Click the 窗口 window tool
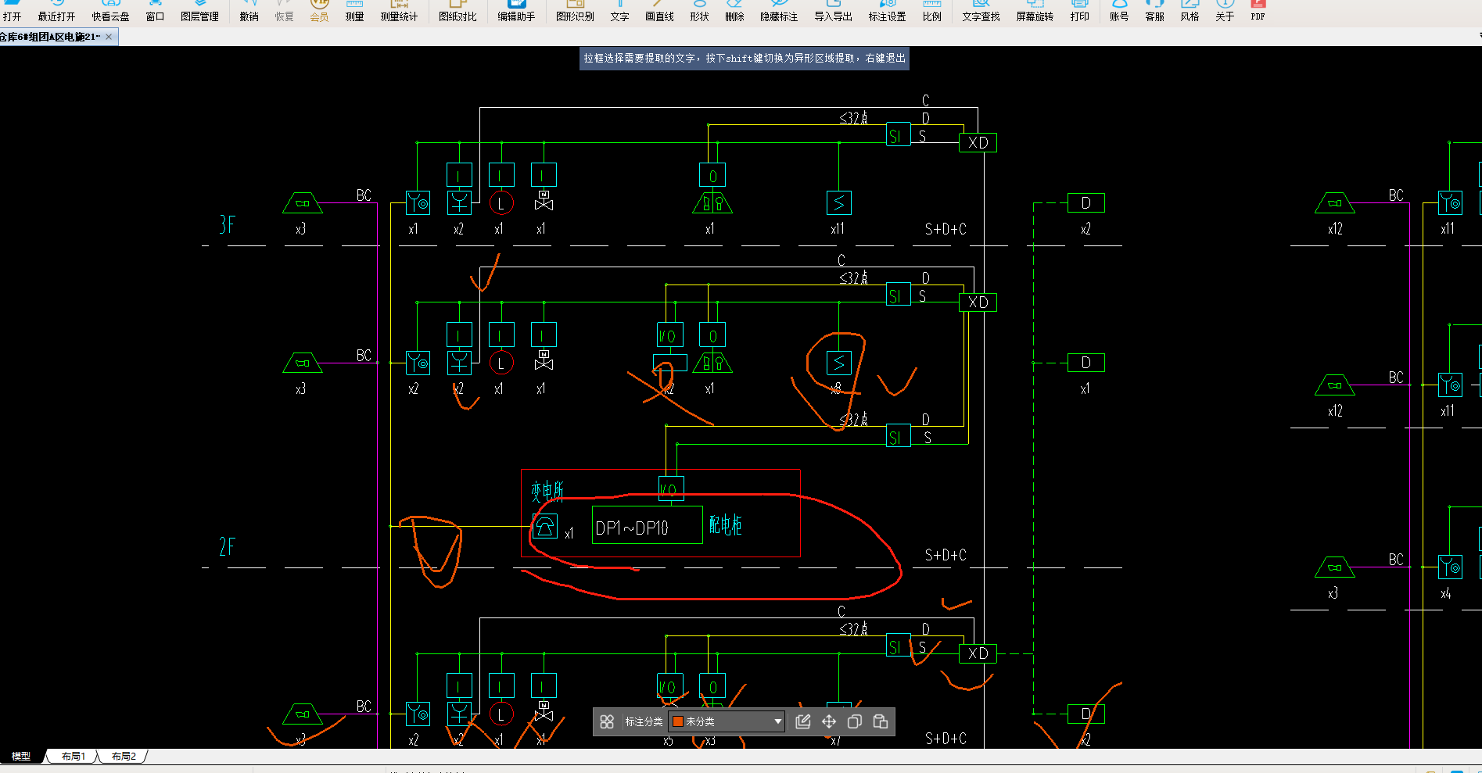Screen dimensions: 1482x773 (x=155, y=11)
